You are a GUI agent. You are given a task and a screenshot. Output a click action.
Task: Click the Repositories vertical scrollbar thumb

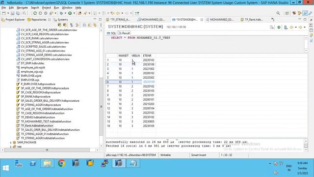101,106
